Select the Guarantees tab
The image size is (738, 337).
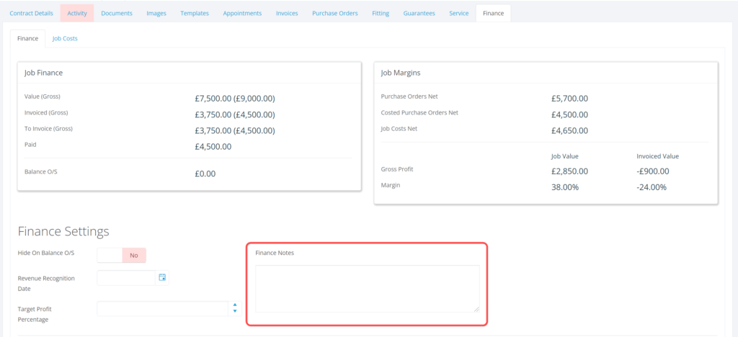pyautogui.click(x=419, y=13)
